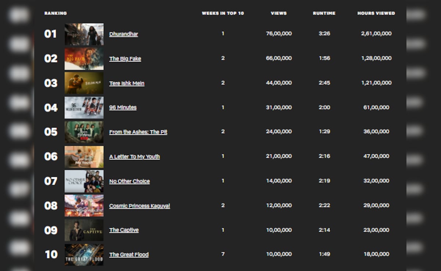The height and width of the screenshot is (271, 441).
Task: Open From the Ashes: The Pit link
Action: 138,132
